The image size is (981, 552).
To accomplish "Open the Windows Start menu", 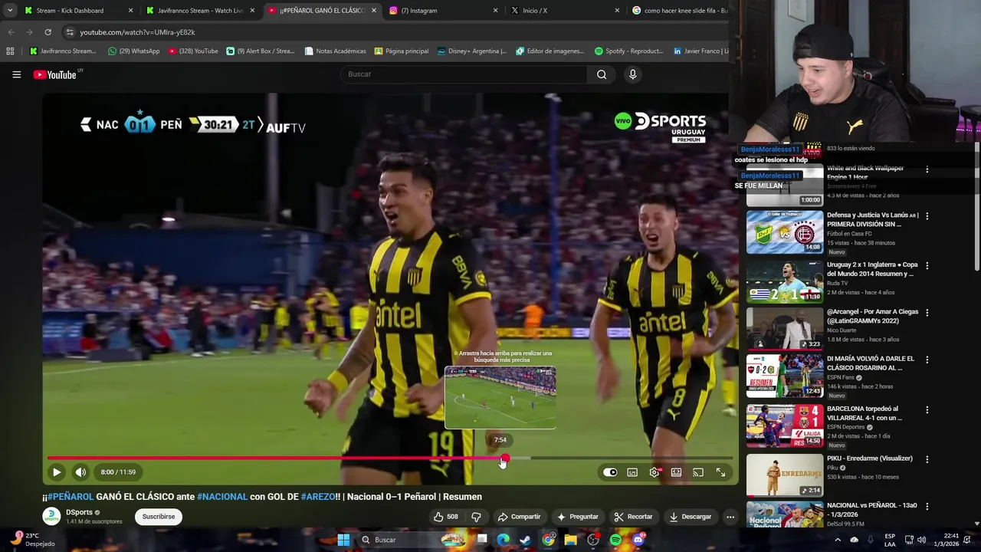I will point(343,540).
